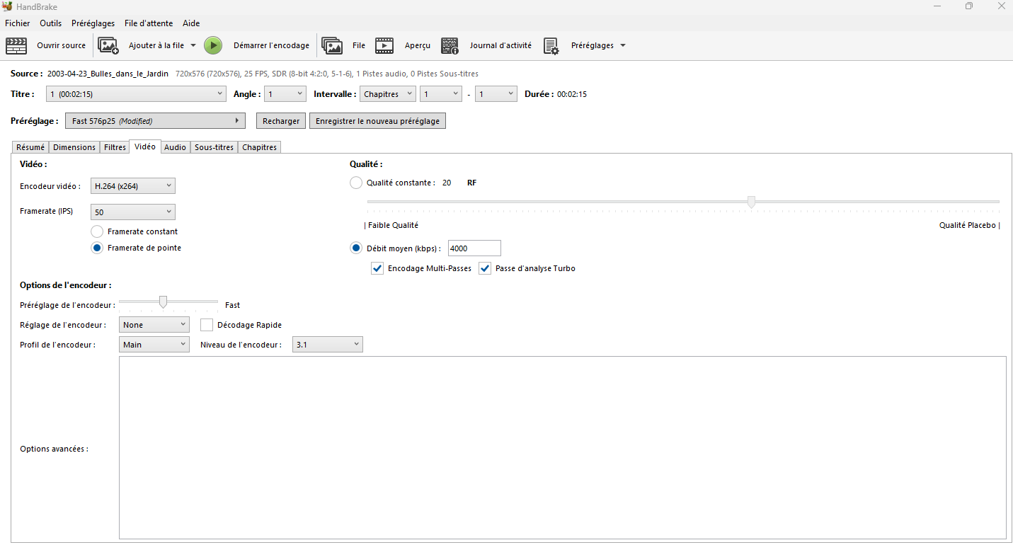Expand the Préréglages toolbar arrow
Viewport: 1013px width, 545px height.
tap(623, 45)
